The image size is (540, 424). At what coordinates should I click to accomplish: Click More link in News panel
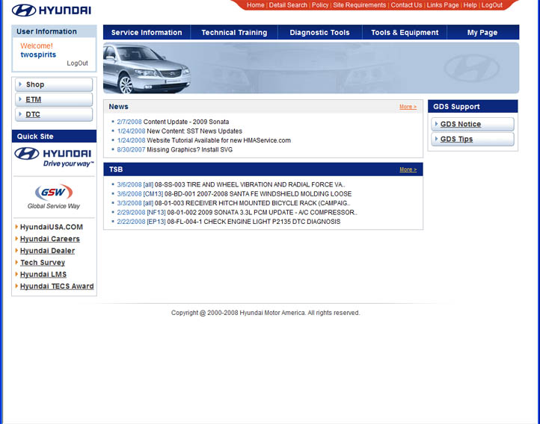(408, 107)
